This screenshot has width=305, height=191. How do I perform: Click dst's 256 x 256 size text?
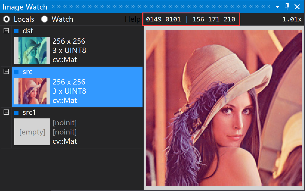69,41
